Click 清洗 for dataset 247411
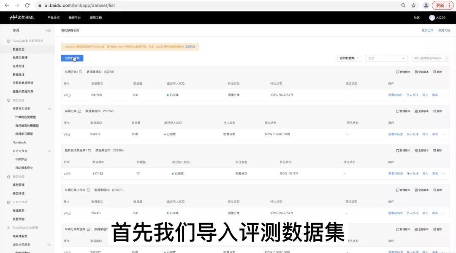456x253 pixels. point(435,213)
